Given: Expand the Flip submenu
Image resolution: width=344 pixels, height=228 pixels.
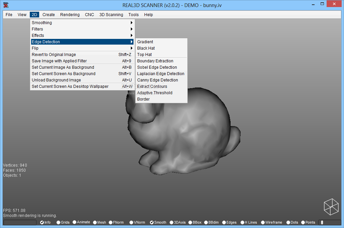Looking at the screenshot, I should pos(82,48).
